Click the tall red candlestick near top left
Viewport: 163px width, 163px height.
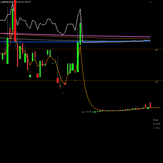coord(15,21)
